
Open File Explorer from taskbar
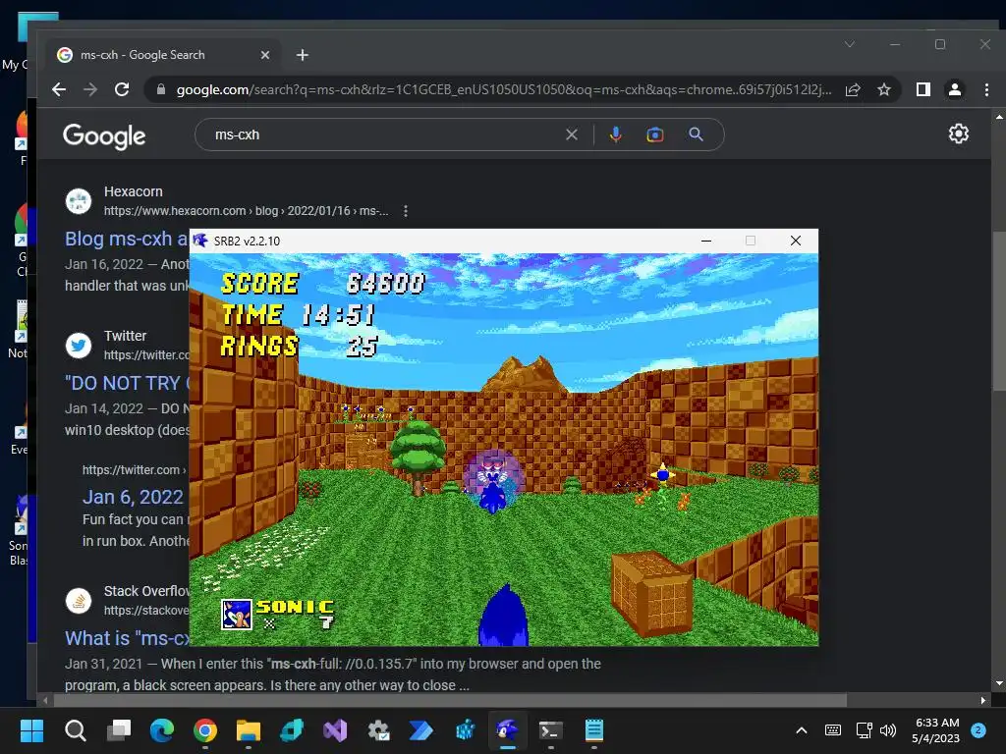[x=249, y=730]
